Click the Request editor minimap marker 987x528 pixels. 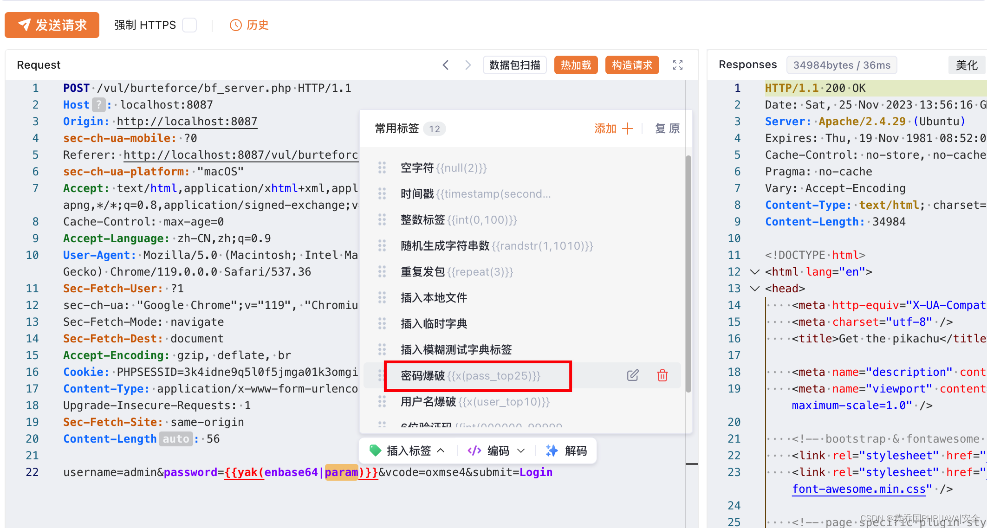coord(692,464)
